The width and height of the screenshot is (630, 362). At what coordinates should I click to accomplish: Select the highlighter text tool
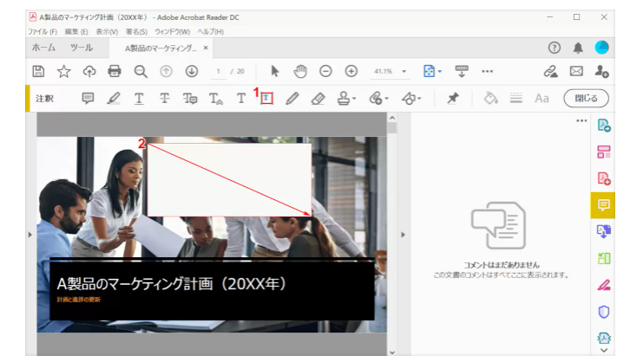click(x=114, y=99)
